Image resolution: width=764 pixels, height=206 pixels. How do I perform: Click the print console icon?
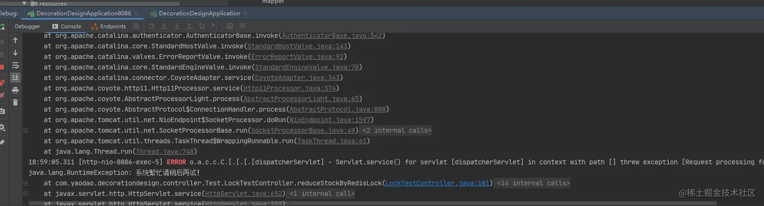[15, 90]
